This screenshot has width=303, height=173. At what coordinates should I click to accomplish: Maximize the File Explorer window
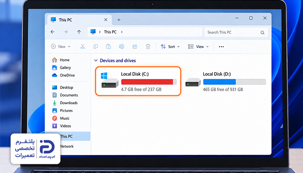251,18
